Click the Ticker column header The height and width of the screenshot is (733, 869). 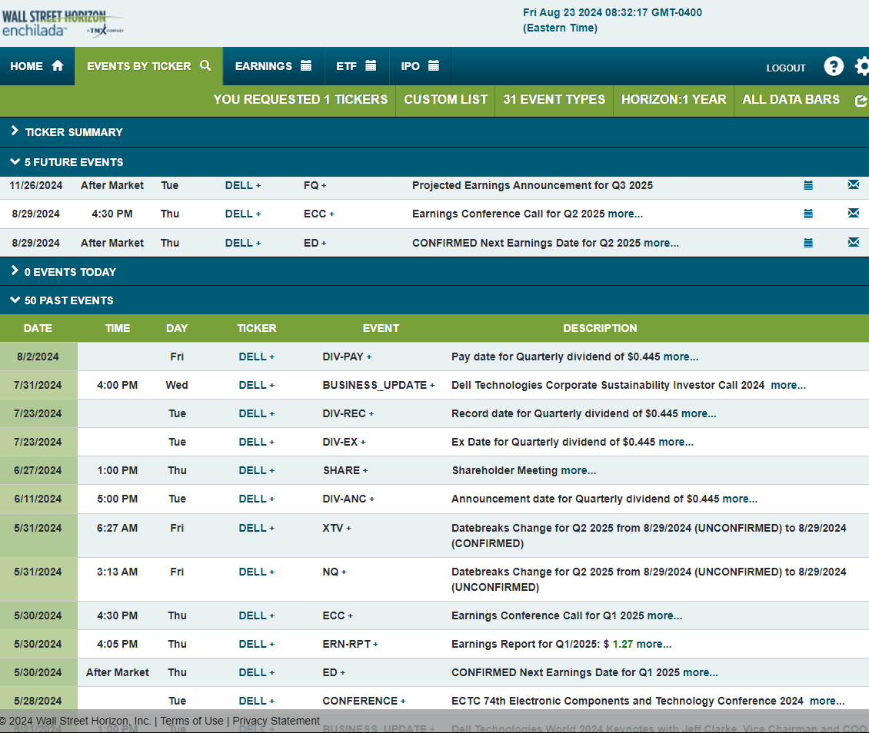(x=257, y=328)
